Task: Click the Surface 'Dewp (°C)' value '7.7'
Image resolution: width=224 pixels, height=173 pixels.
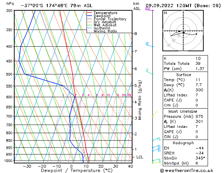Action: tap(199, 85)
